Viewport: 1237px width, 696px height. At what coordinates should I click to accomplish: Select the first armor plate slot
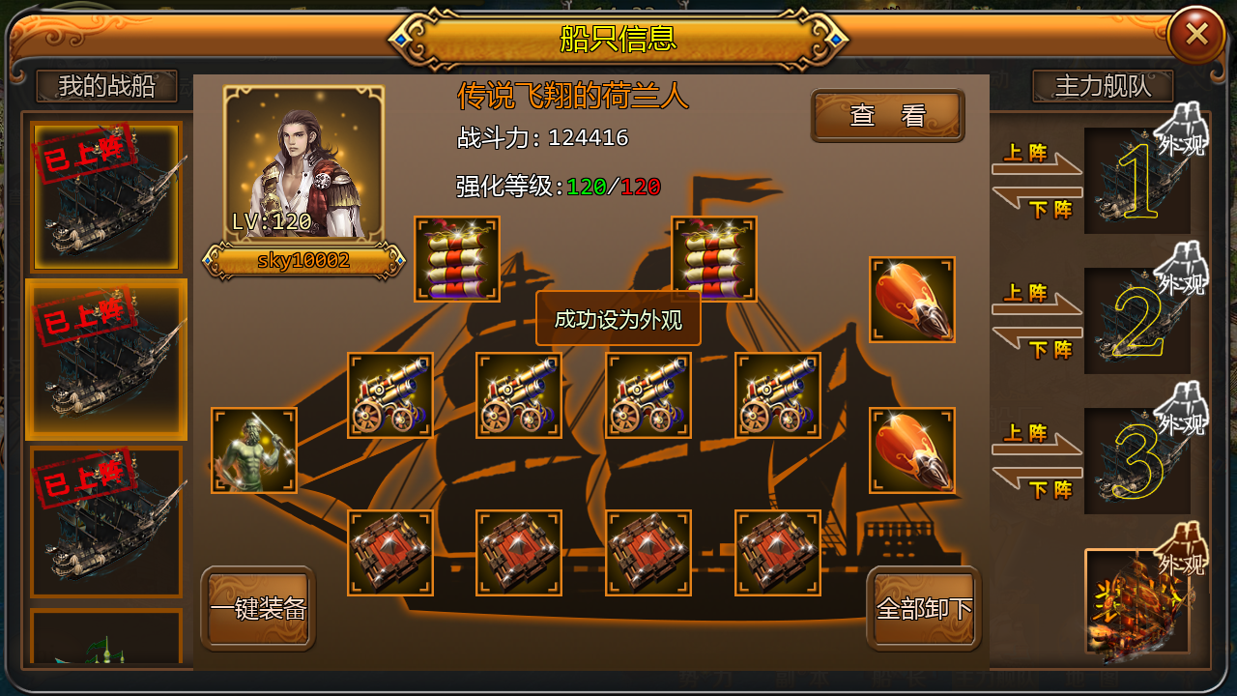point(390,553)
